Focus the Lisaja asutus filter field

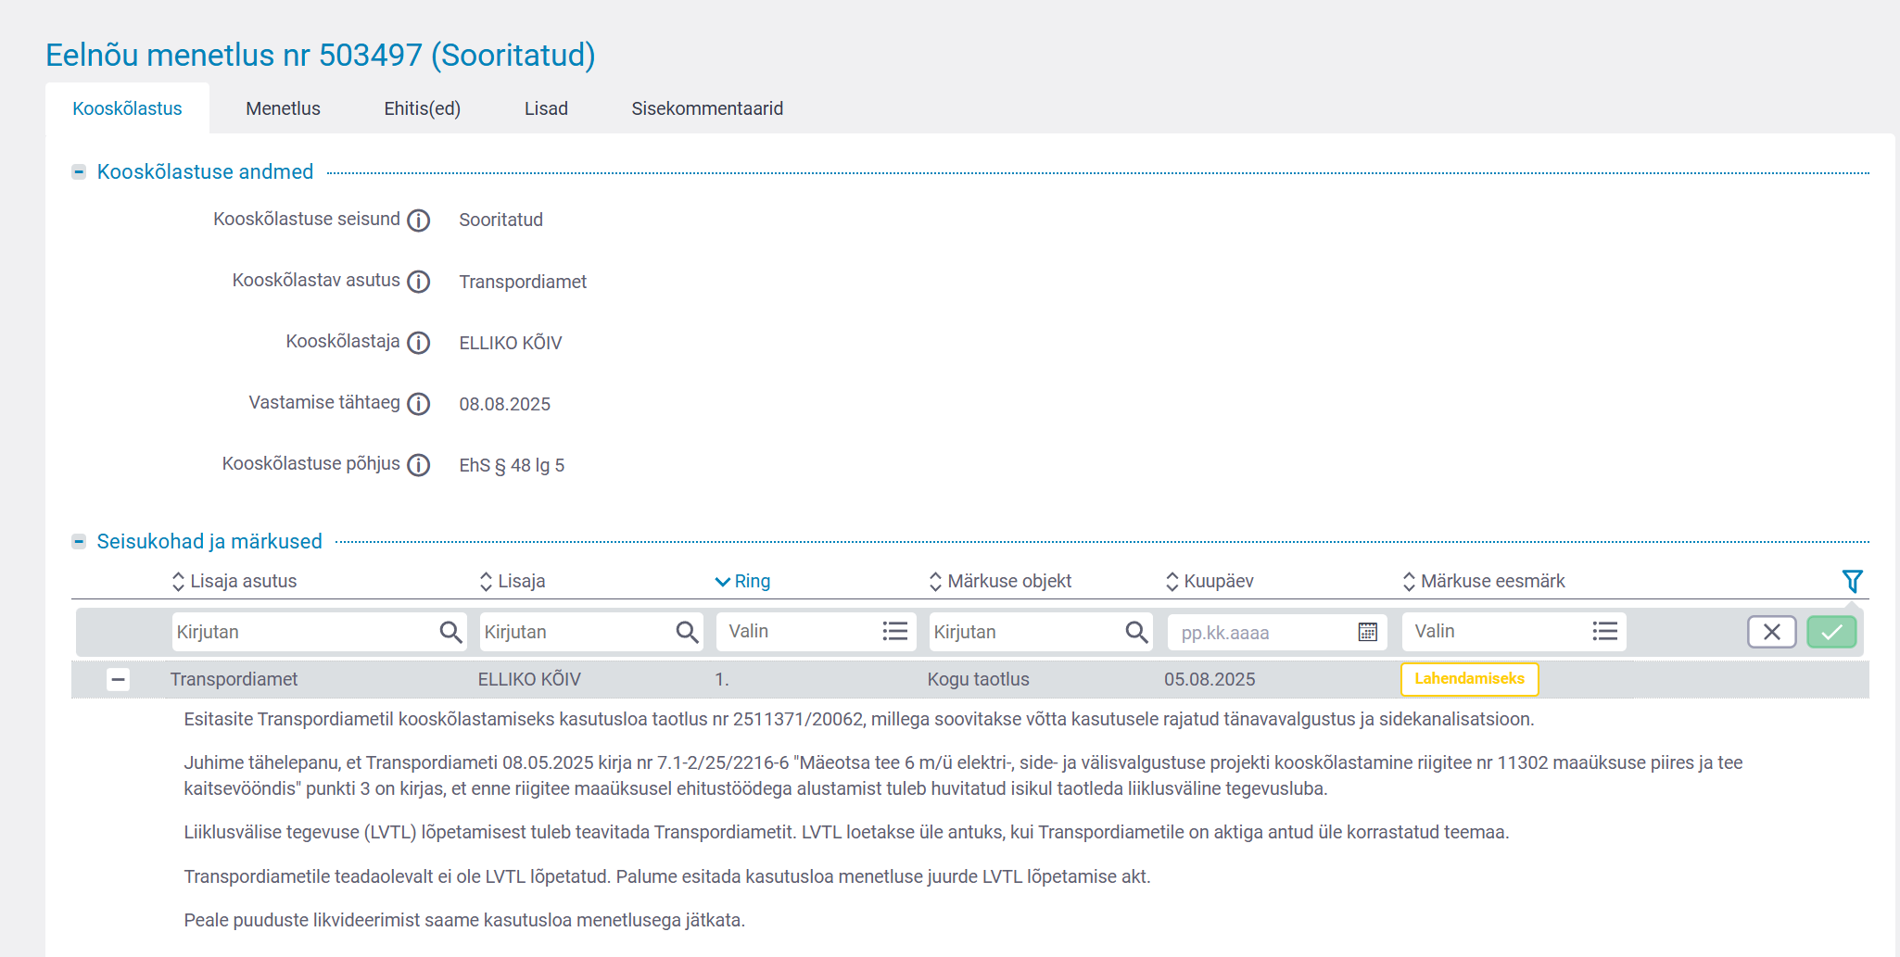coord(319,632)
